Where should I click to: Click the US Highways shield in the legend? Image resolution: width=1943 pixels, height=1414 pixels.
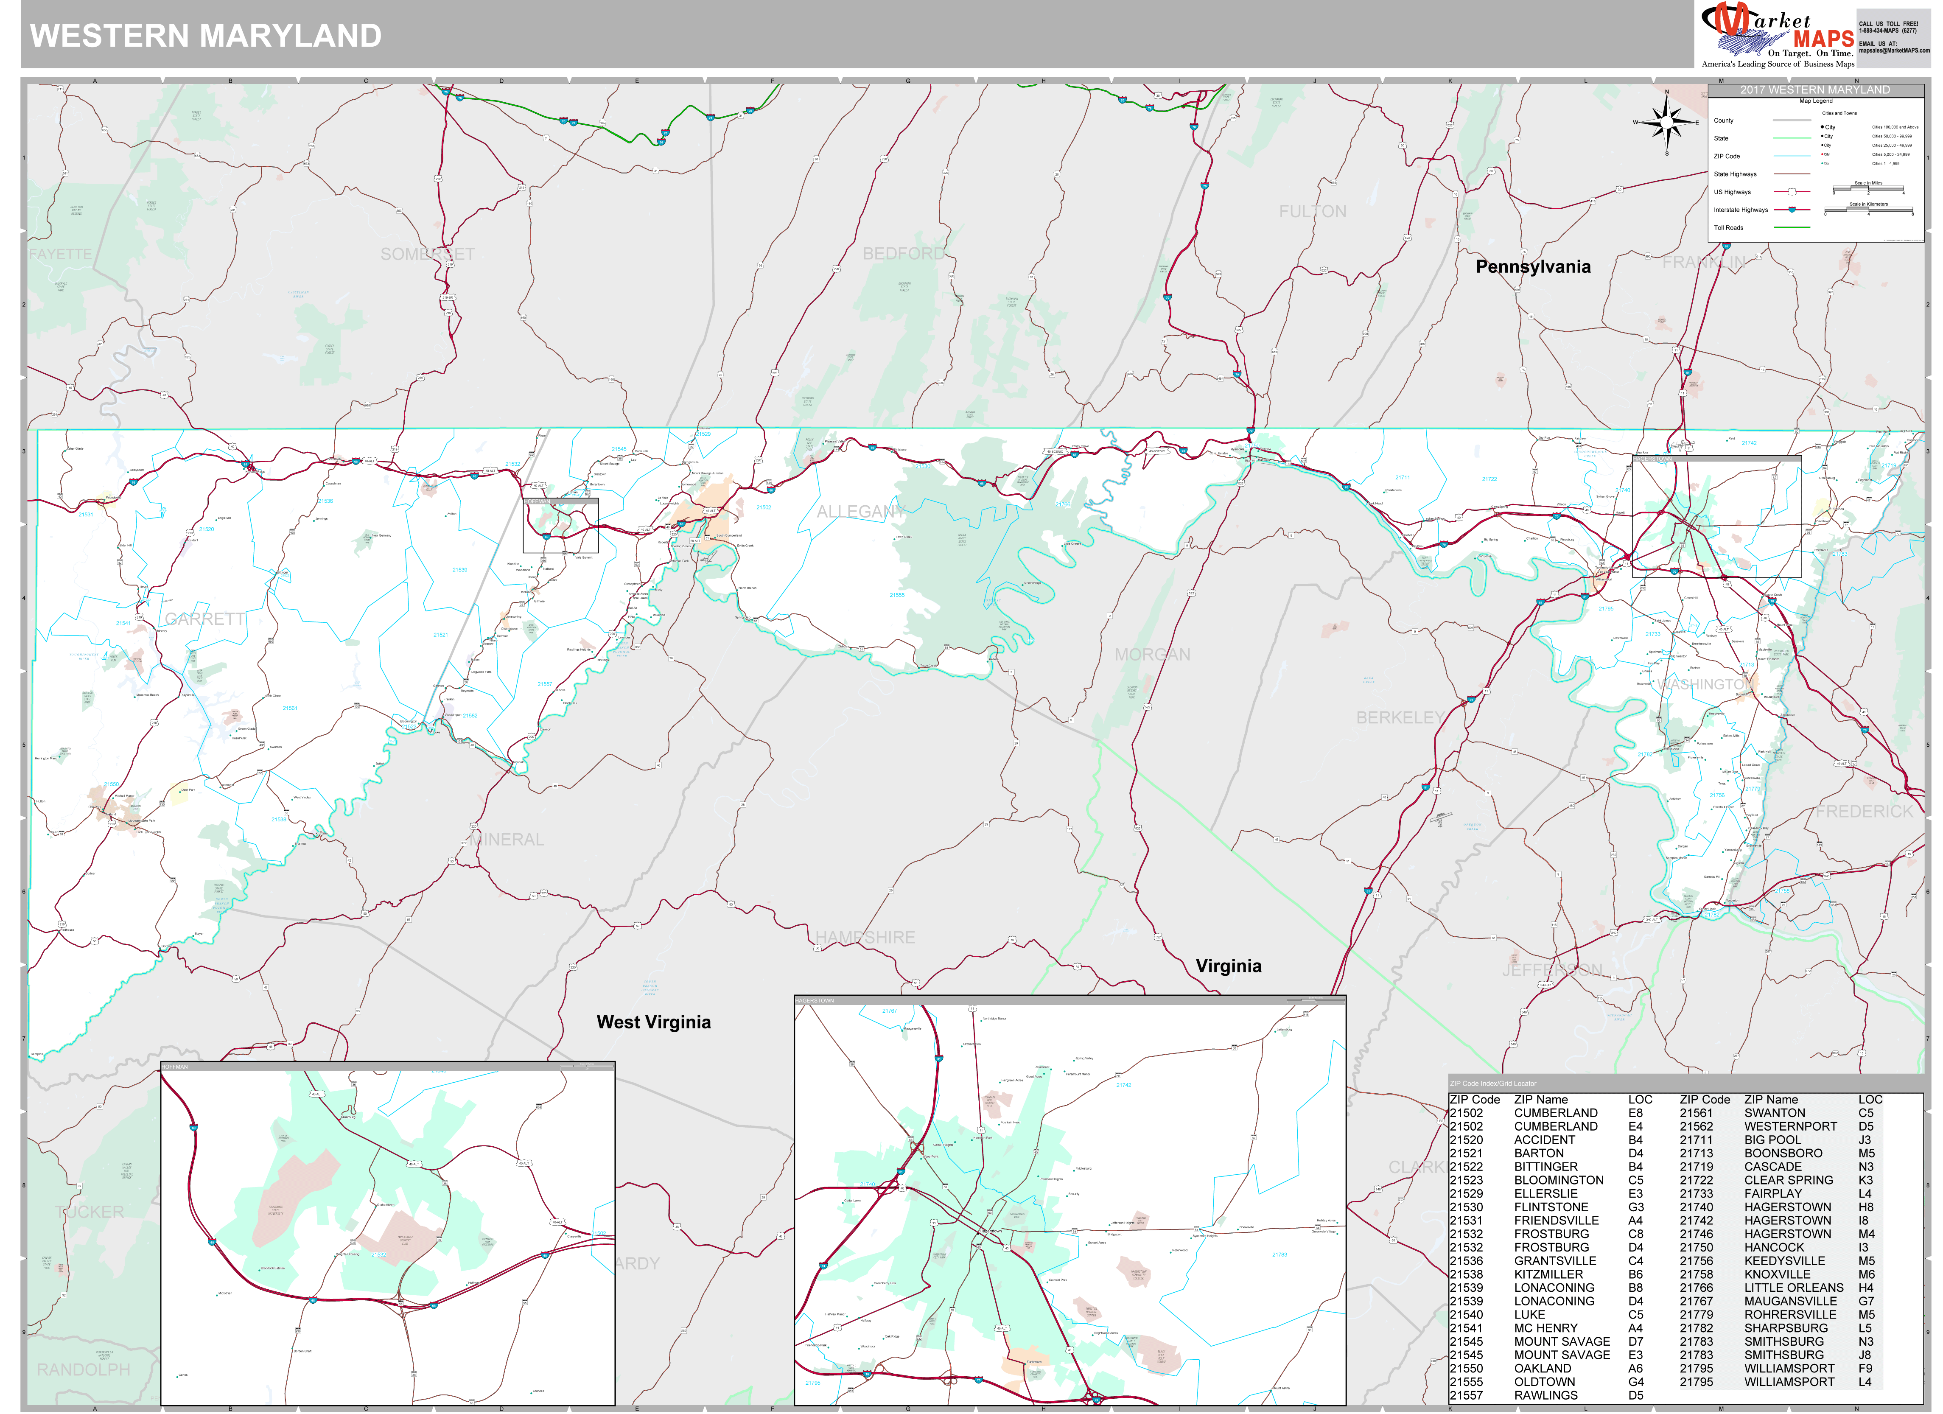pyautogui.click(x=1792, y=192)
